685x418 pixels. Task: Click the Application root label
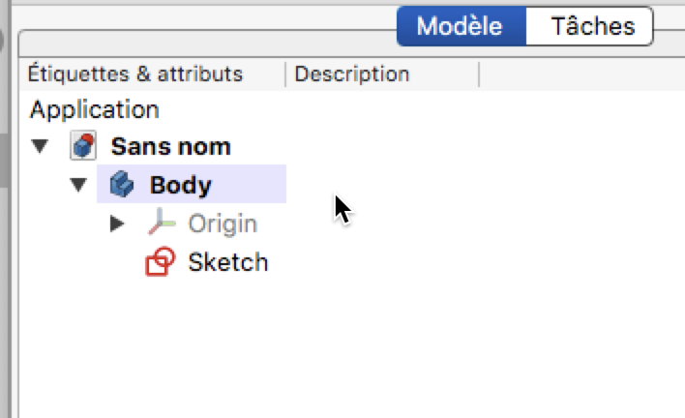coord(95,109)
